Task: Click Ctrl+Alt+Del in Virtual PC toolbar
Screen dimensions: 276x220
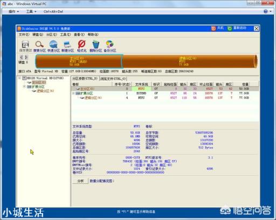Action: click(53, 11)
